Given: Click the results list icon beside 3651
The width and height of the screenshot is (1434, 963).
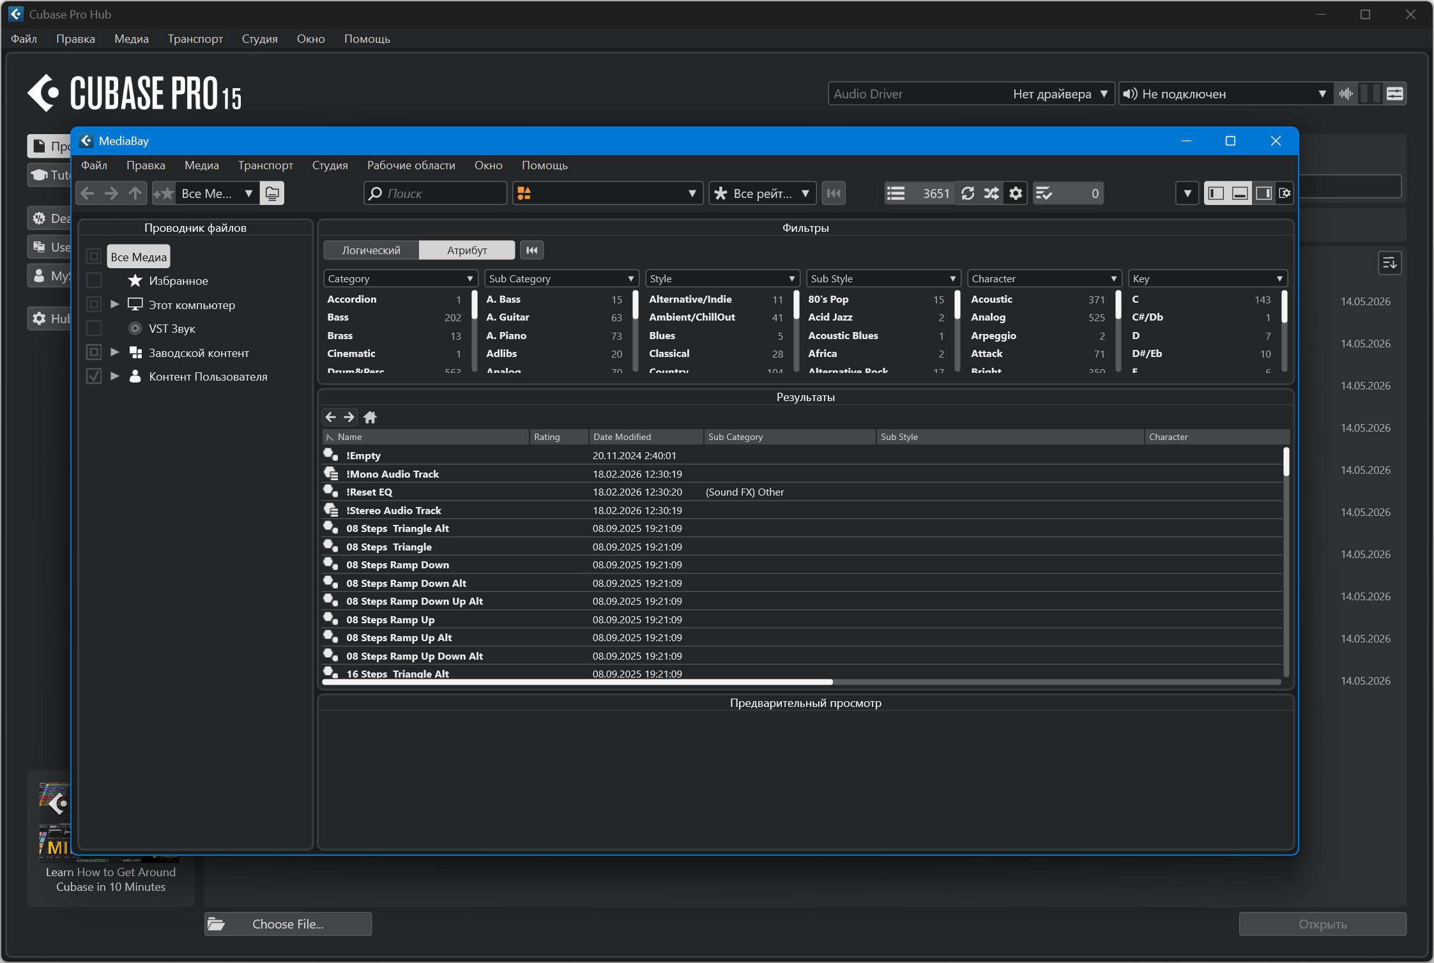Looking at the screenshot, I should click(x=896, y=193).
